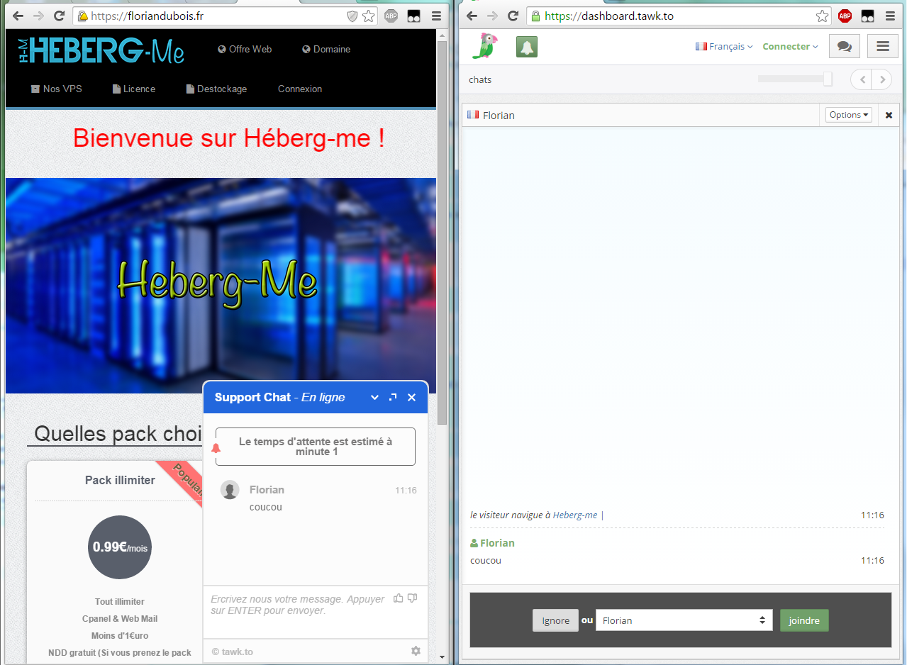Click scrollbar down arrow on left page

[443, 657]
